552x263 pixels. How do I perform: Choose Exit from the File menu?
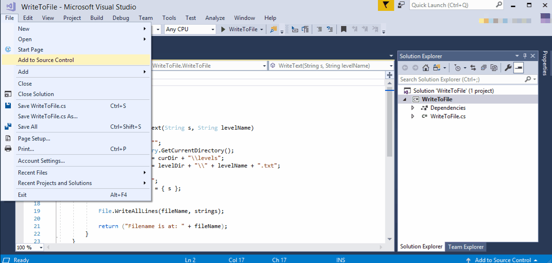pyautogui.click(x=76, y=195)
